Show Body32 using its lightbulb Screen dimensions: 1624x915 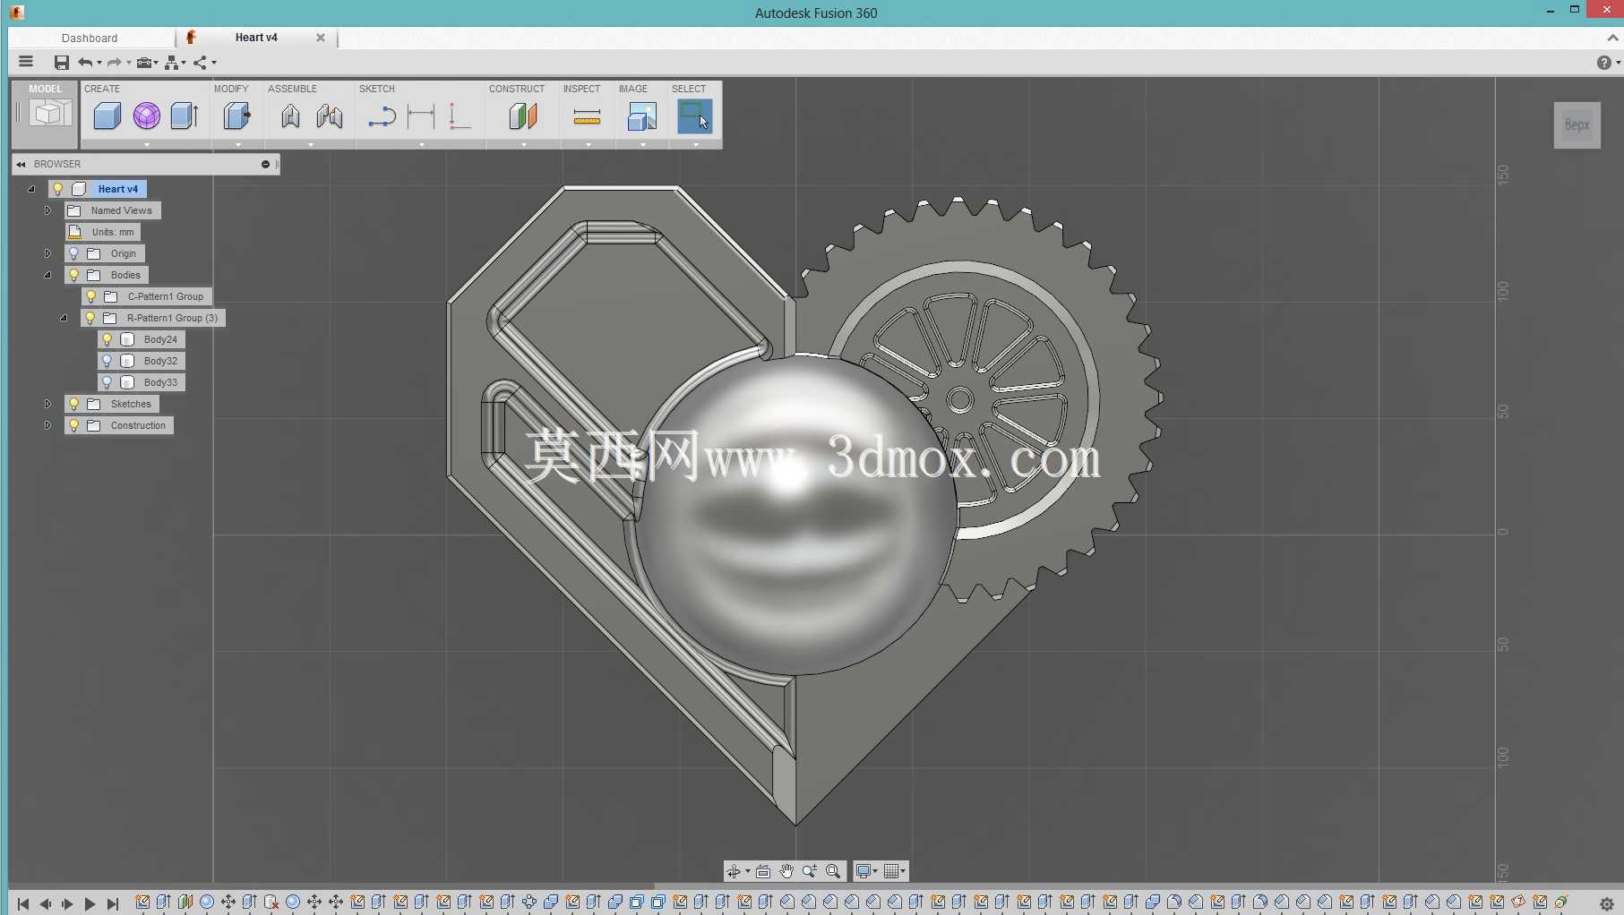[x=107, y=361]
